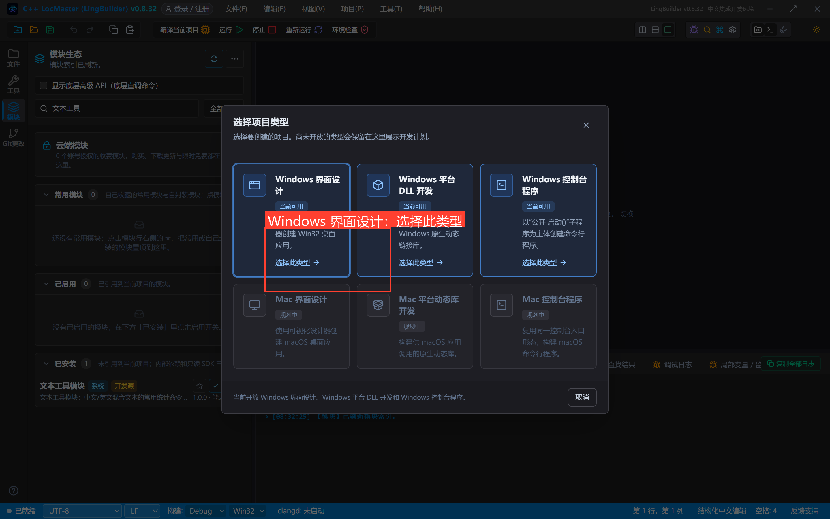Click 取消 to dismiss the dialog
The image size is (830, 519).
point(582,397)
